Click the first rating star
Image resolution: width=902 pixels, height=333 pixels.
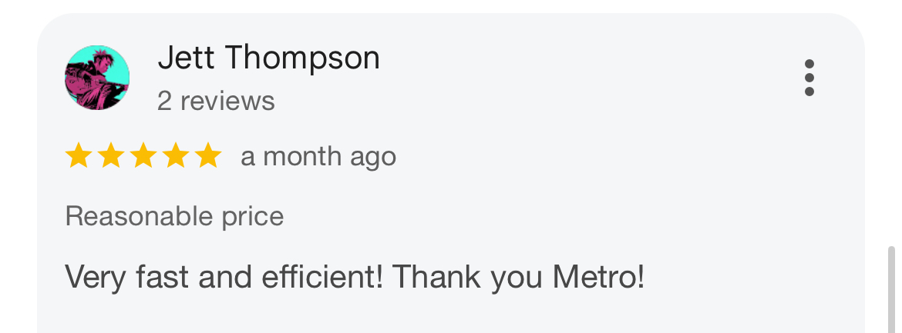click(x=78, y=157)
